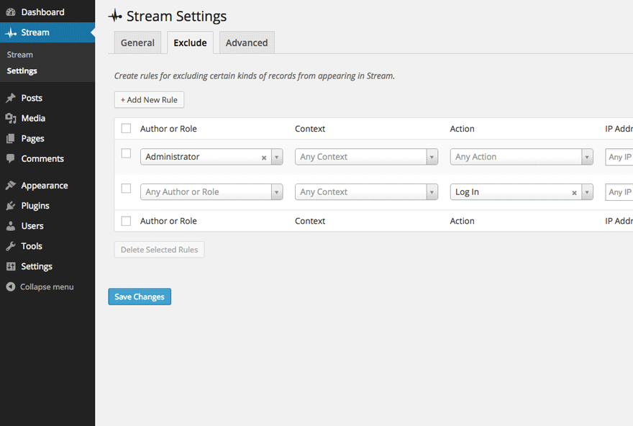Click the + Add New Rule button
The height and width of the screenshot is (426, 633).
(x=149, y=100)
